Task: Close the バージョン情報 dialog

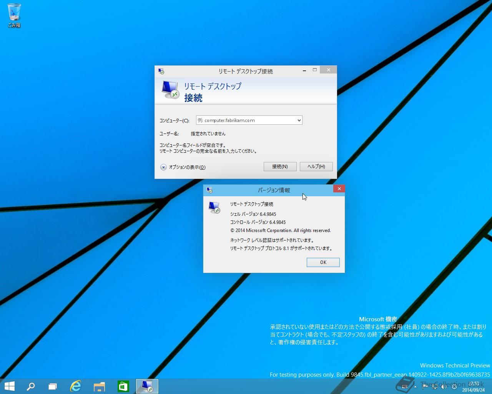Action: tap(339, 189)
